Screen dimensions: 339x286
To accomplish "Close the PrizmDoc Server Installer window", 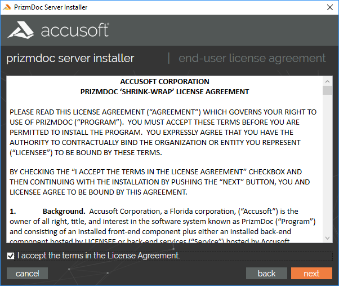I will (x=330, y=7).
